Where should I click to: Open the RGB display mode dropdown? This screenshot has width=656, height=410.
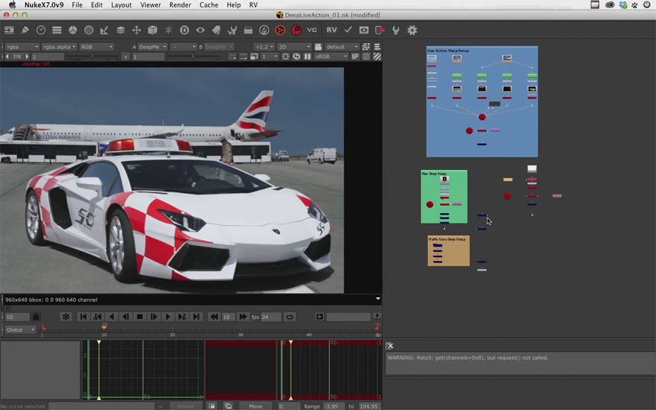point(97,47)
